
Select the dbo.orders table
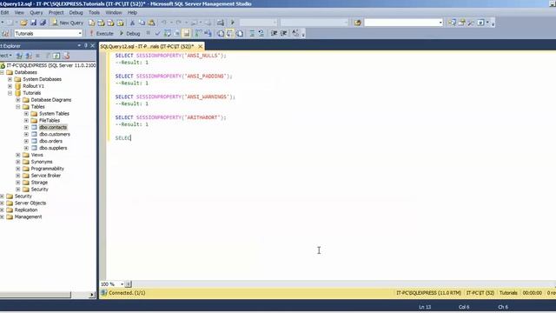(50, 141)
